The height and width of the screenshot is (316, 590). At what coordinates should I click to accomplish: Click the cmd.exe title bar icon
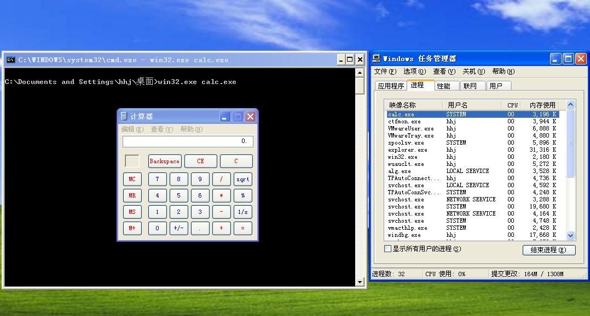pos(10,59)
